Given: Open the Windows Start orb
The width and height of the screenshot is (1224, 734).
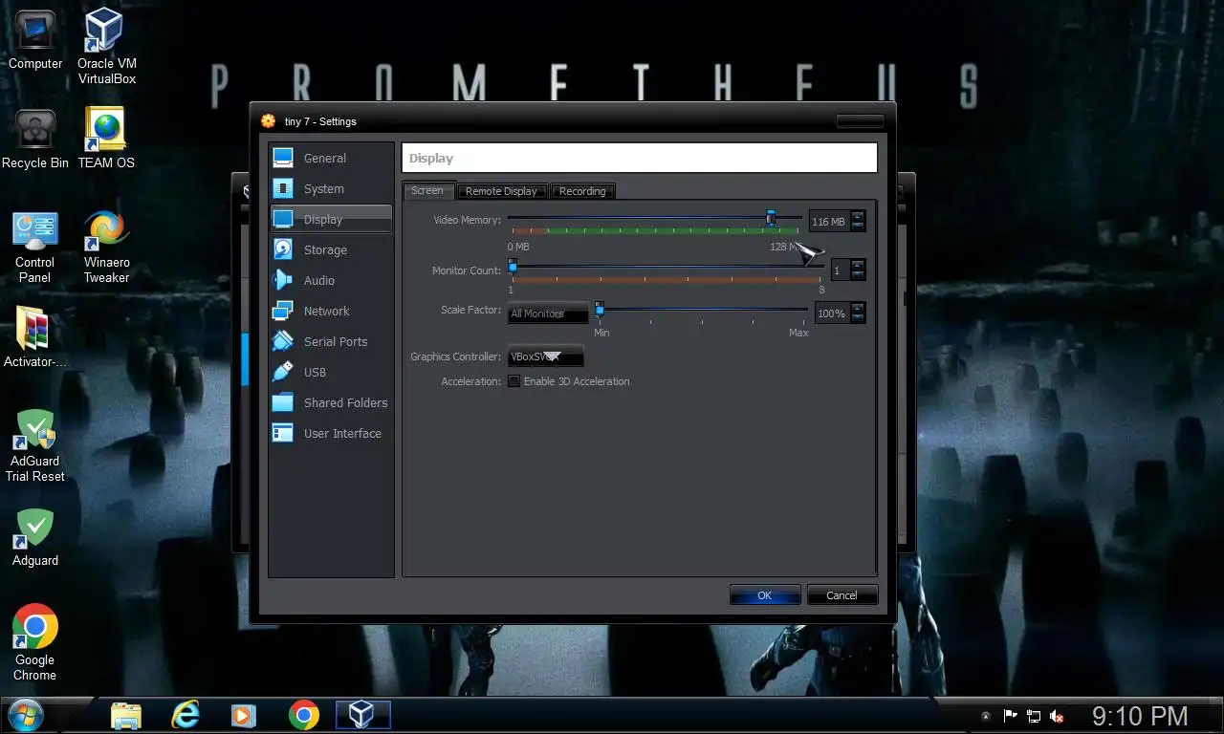Looking at the screenshot, I should point(24,715).
